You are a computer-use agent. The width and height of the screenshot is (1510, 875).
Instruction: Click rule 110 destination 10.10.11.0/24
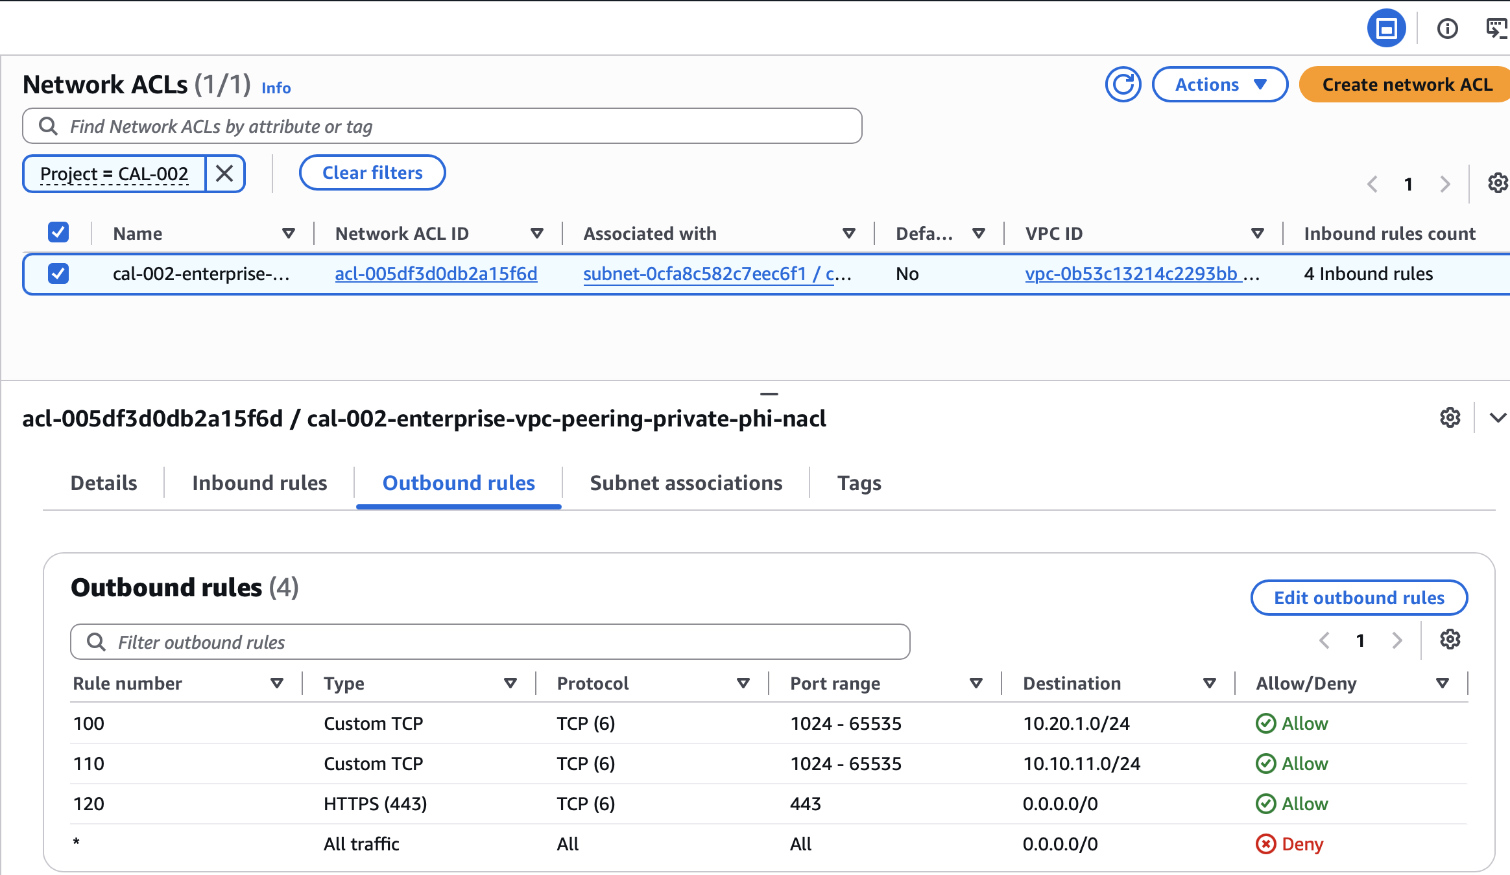pyautogui.click(x=1081, y=764)
